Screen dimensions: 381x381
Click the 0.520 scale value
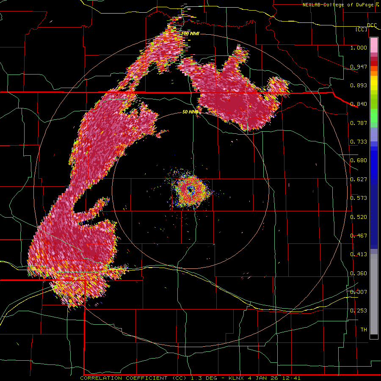click(359, 217)
